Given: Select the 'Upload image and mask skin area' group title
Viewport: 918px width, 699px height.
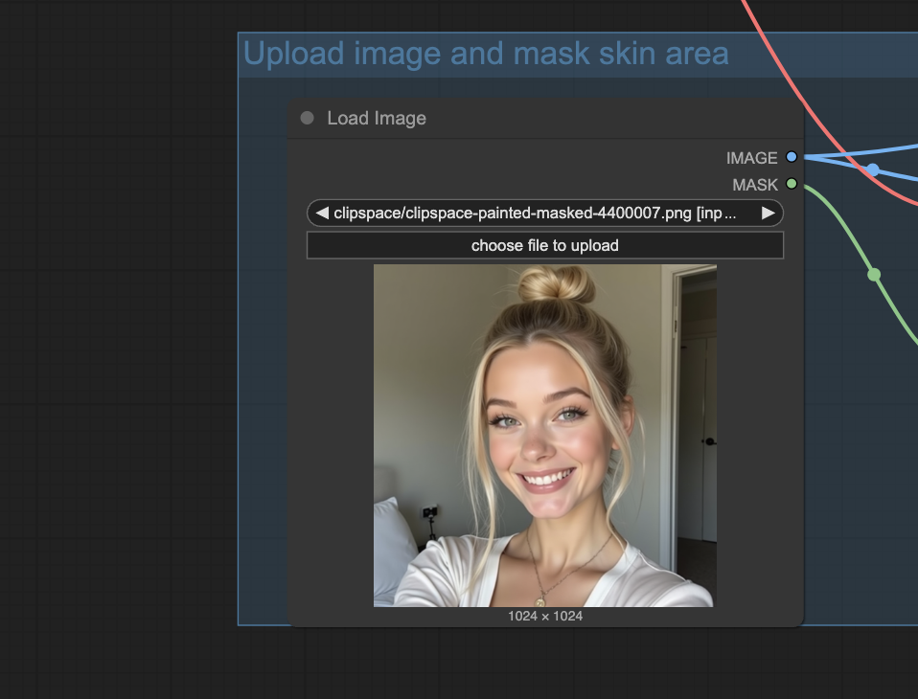Looking at the screenshot, I should click(486, 55).
